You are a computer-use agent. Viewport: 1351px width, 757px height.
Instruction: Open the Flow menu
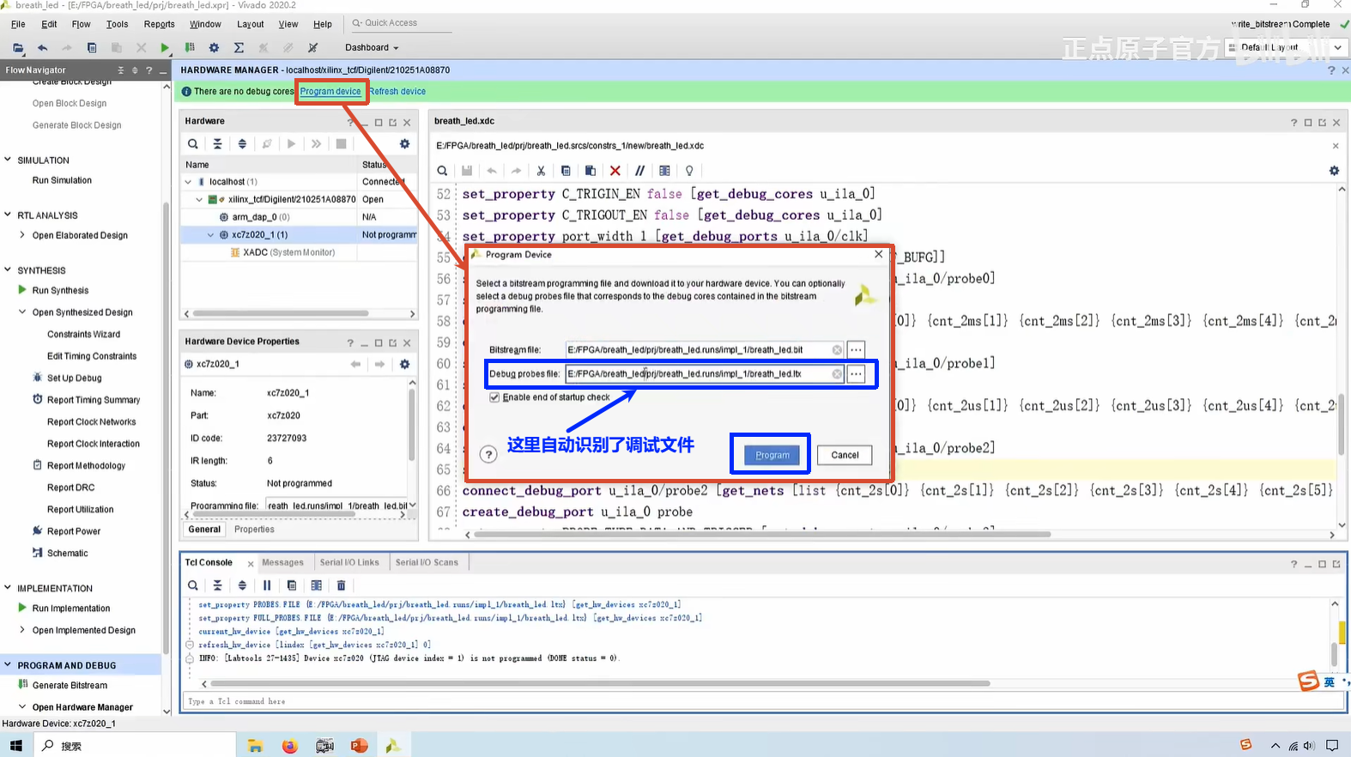pos(81,24)
